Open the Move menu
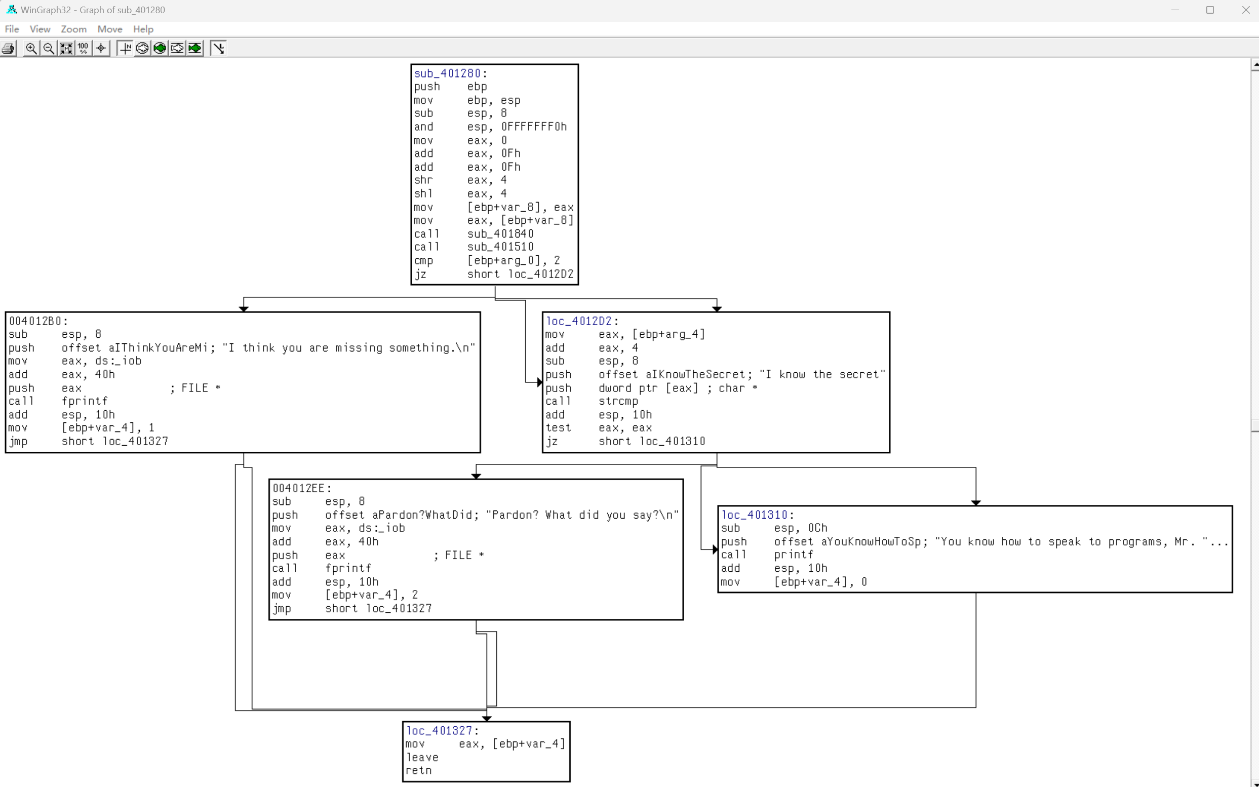Screen dimensions: 1259x787 110,29
